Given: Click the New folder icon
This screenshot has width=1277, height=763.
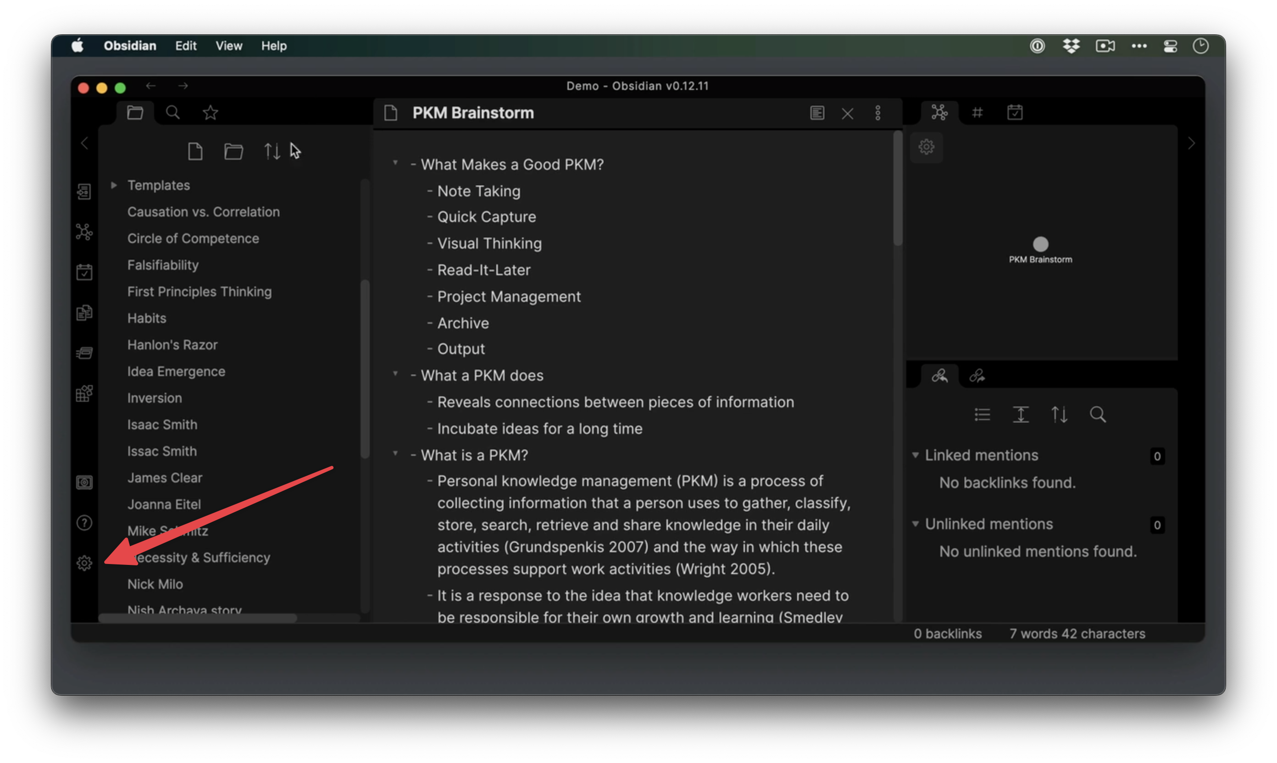Looking at the screenshot, I should tap(233, 152).
